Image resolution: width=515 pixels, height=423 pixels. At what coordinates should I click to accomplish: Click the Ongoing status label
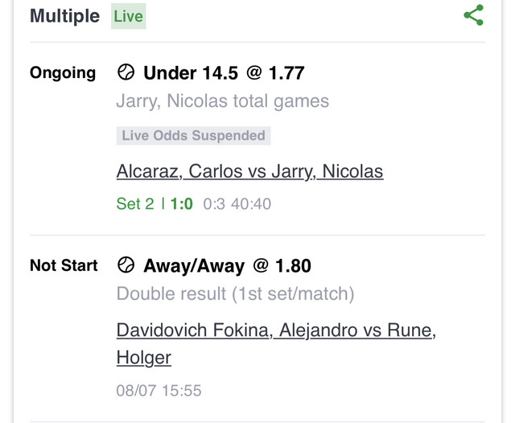(x=63, y=73)
